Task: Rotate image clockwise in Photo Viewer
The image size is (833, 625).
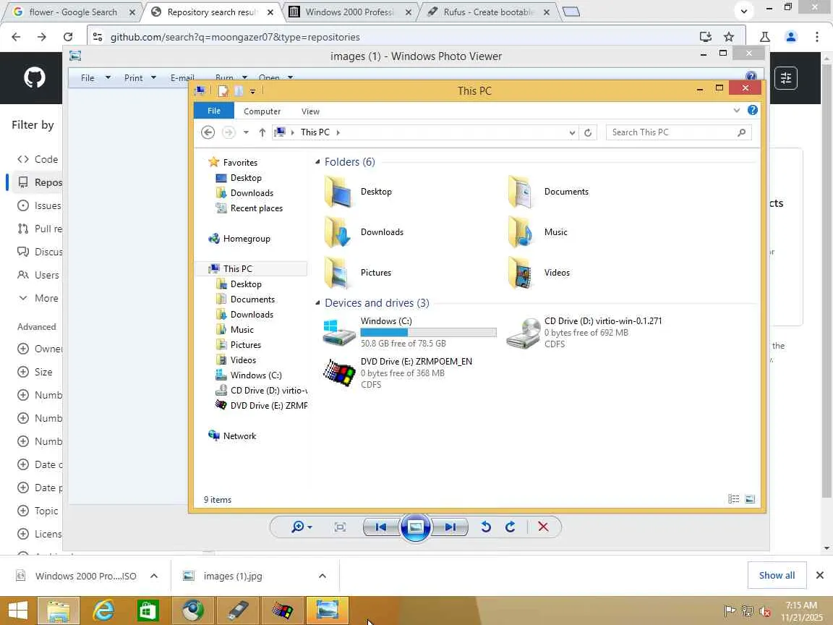Action: 510,527
